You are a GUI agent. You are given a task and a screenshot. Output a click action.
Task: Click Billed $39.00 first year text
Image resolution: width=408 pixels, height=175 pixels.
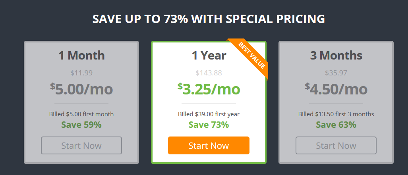click(x=209, y=114)
